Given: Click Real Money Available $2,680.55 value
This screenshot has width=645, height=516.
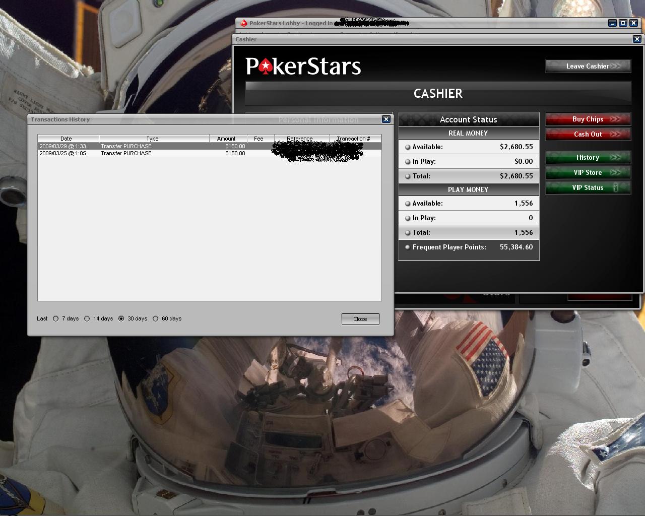Looking at the screenshot, I should [x=517, y=147].
